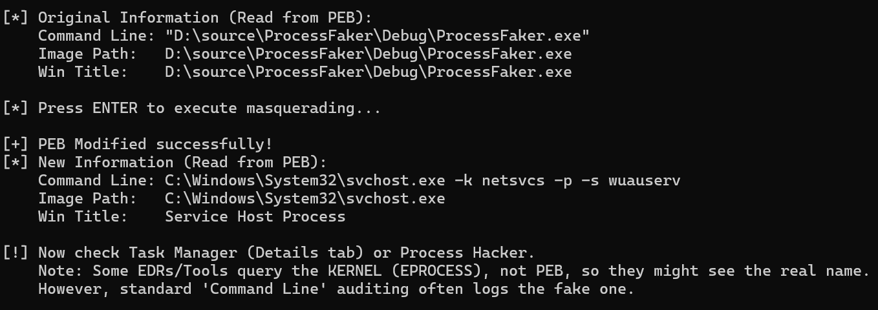Click the "wuauserv" service name text
This screenshot has width=878, height=310.
(643, 180)
